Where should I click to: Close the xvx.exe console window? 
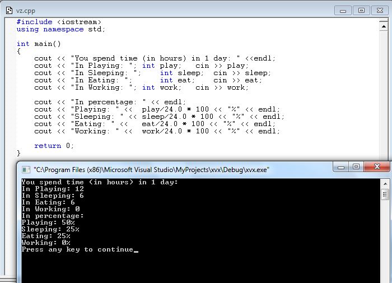(x=377, y=167)
